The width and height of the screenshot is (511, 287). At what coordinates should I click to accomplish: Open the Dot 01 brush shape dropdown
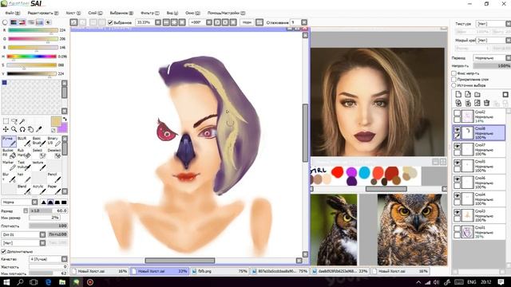point(42,234)
